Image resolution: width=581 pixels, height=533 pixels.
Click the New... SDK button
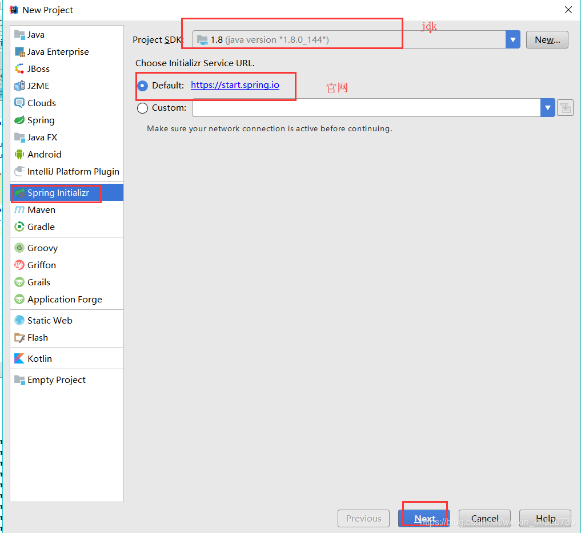point(547,39)
